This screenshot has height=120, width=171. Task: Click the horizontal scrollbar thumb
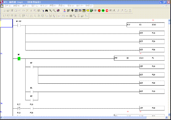click(x=74, y=118)
